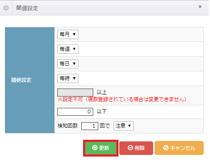This screenshot has width=210, height=162.
Task: Open the 毎月 dropdown
Action: [68, 34]
